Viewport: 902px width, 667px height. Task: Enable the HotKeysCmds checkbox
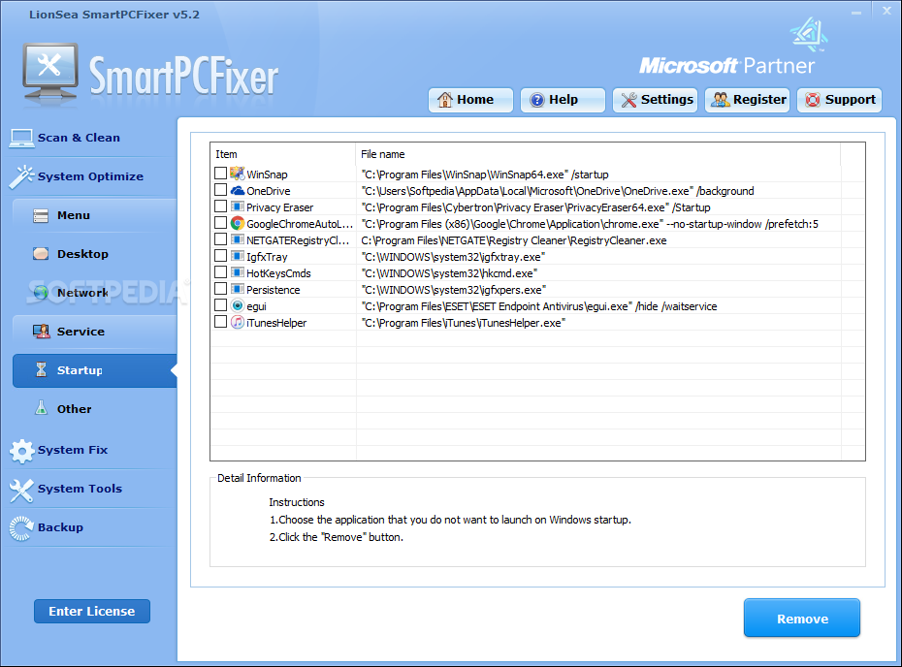coord(220,272)
